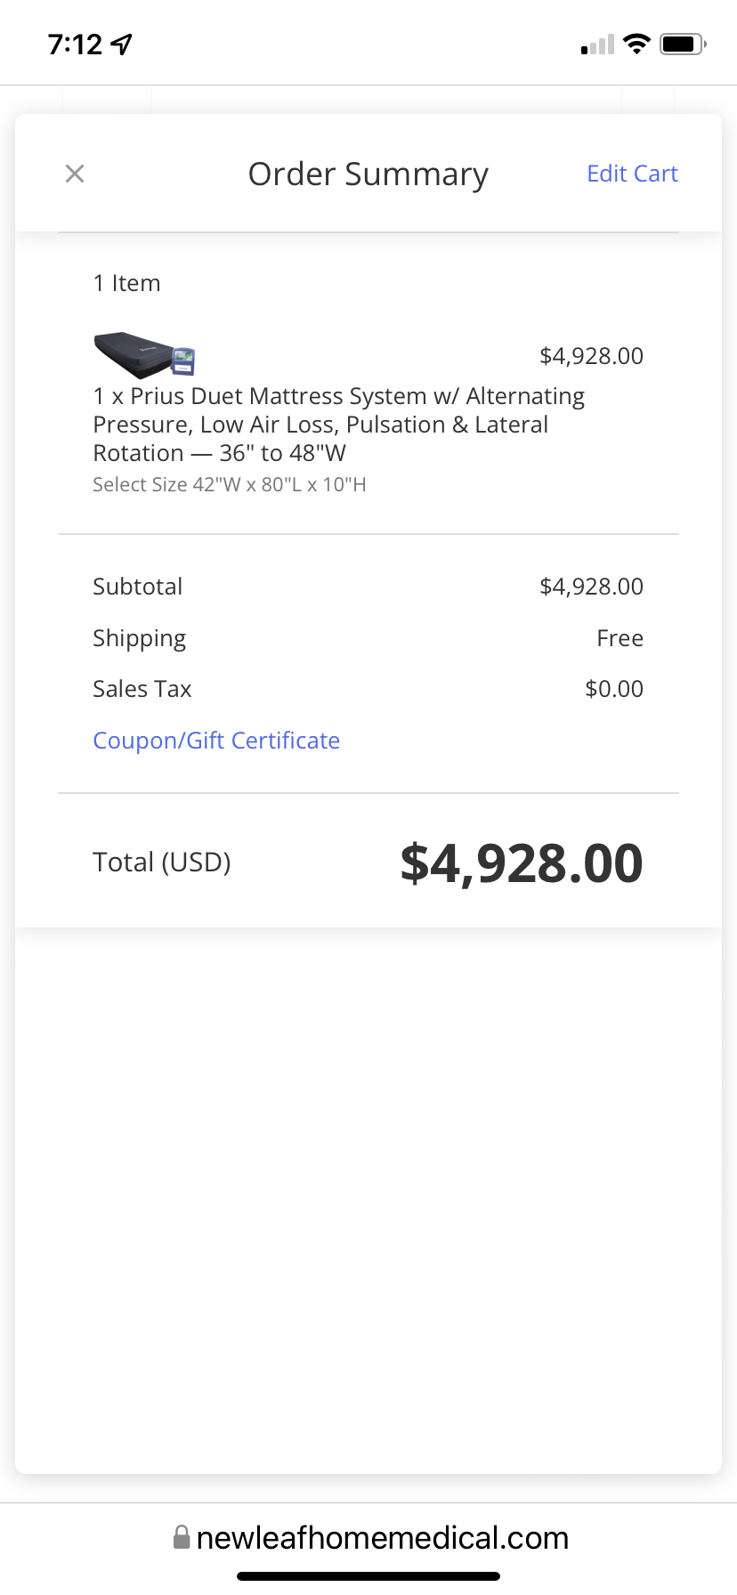Tap the lock icon beside the URL

(182, 1537)
